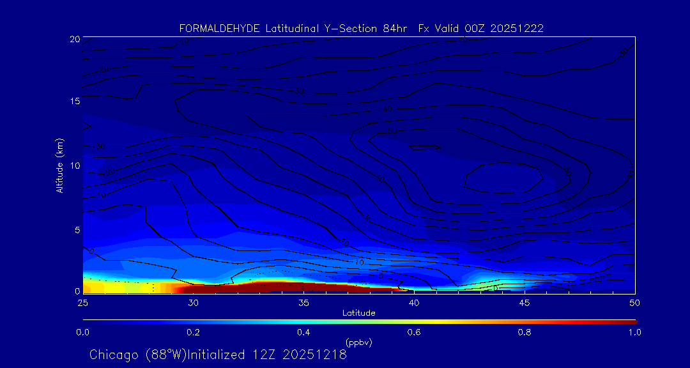Select the altitude axis tick label 15

74,101
